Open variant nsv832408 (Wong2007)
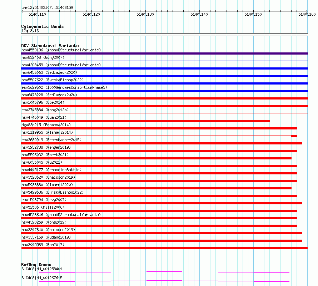The image size is (318, 286). click(43, 57)
